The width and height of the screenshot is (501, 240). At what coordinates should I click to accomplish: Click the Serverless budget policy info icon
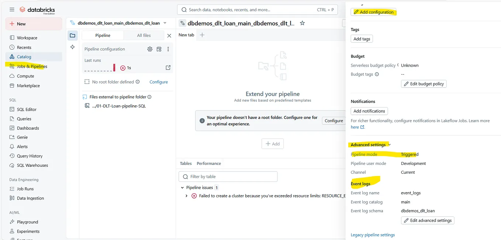[398, 65]
